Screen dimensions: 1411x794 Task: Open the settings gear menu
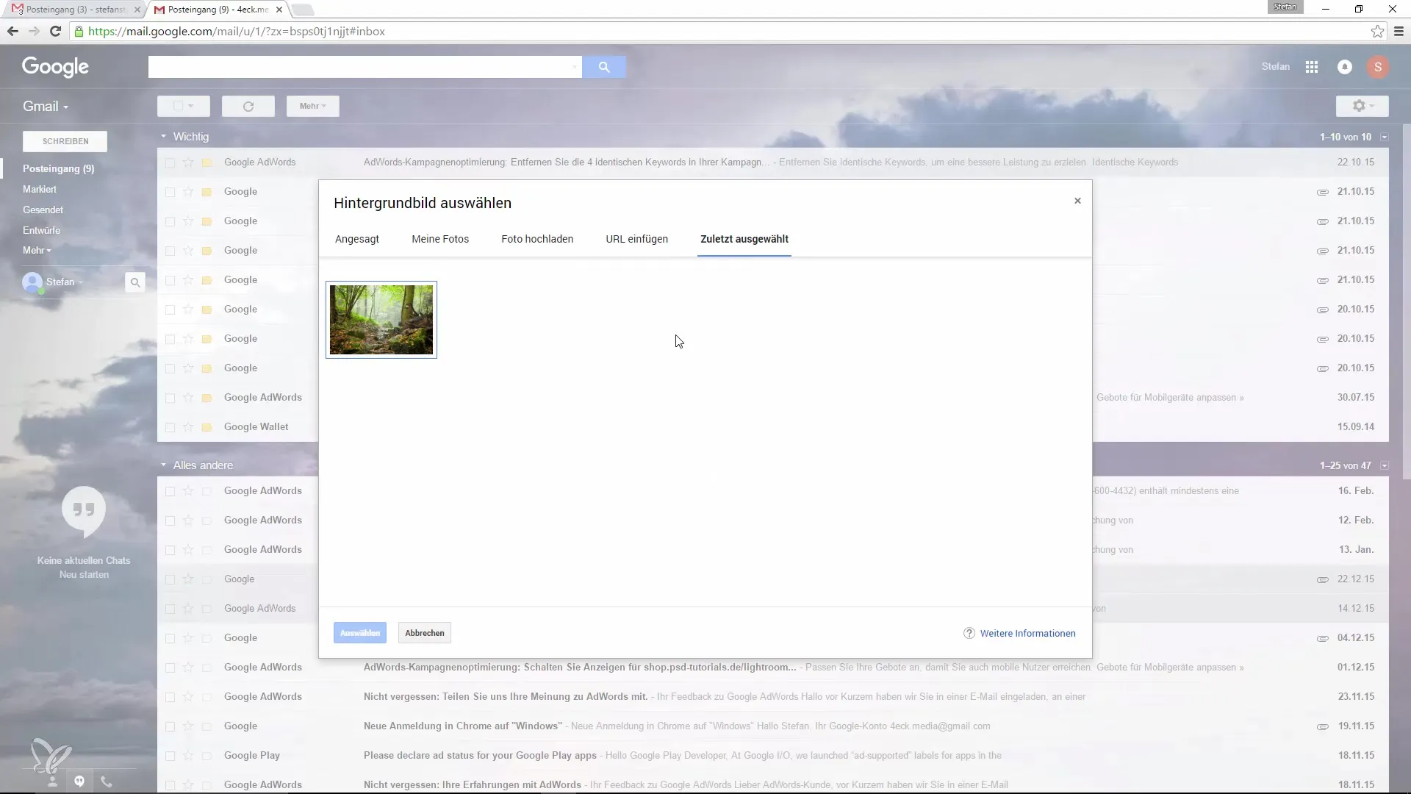(x=1362, y=107)
